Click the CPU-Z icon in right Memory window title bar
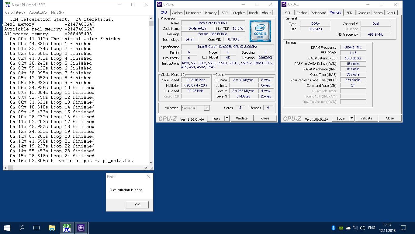 [x=284, y=4]
